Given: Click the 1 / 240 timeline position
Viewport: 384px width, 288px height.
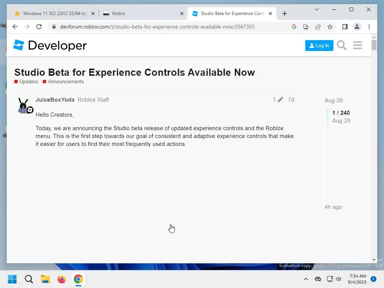Looking at the screenshot, I should 341,112.
